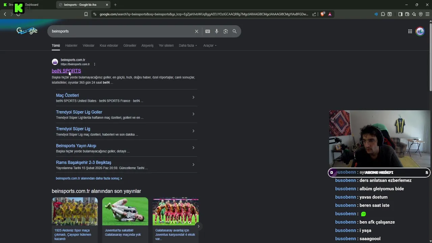Open the Brave Shields lion icon
Screen dimensions: 432x243
[323, 14]
